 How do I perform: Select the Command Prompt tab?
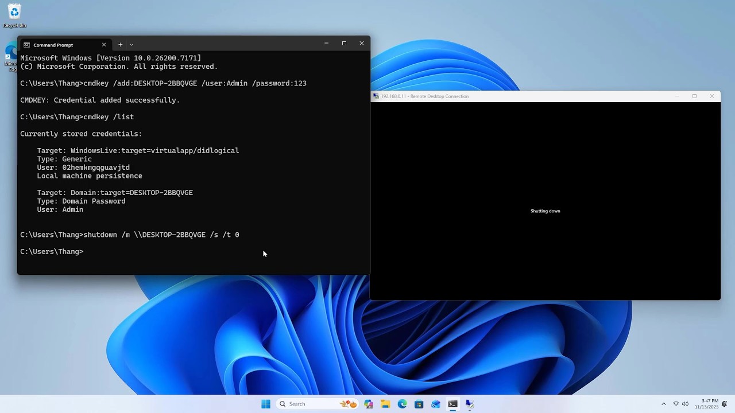[65, 45]
